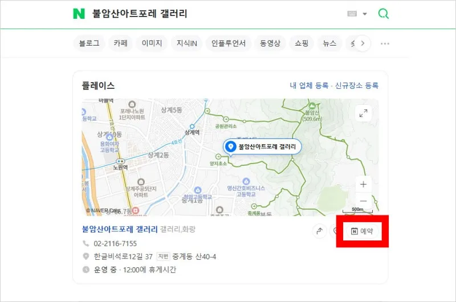Click the 불암산 peak icon on map
The image size is (456, 302).
312,105
